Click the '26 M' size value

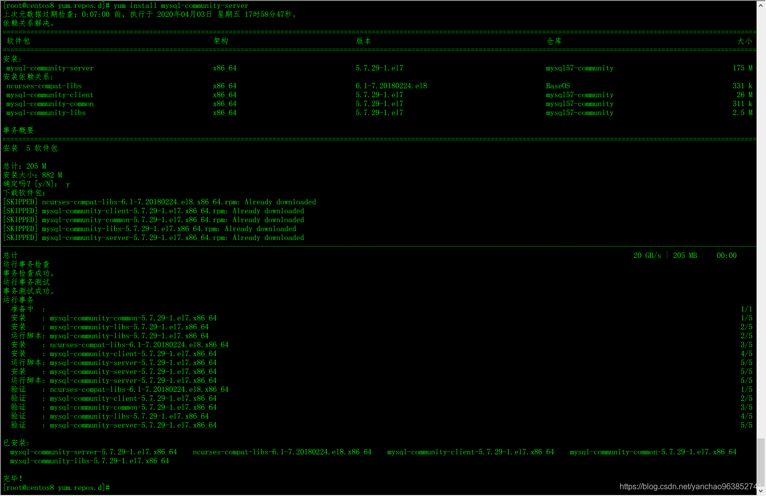pos(745,95)
